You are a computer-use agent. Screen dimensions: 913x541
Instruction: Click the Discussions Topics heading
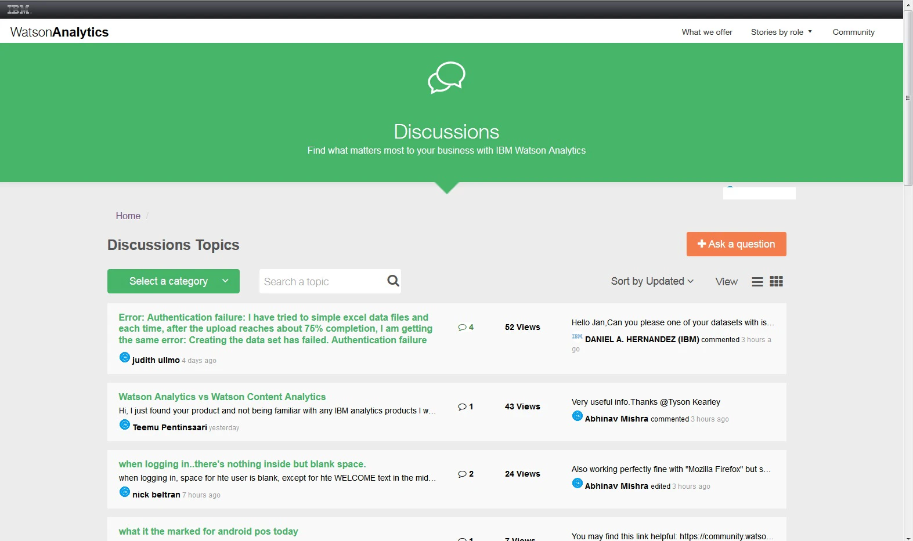coord(174,245)
